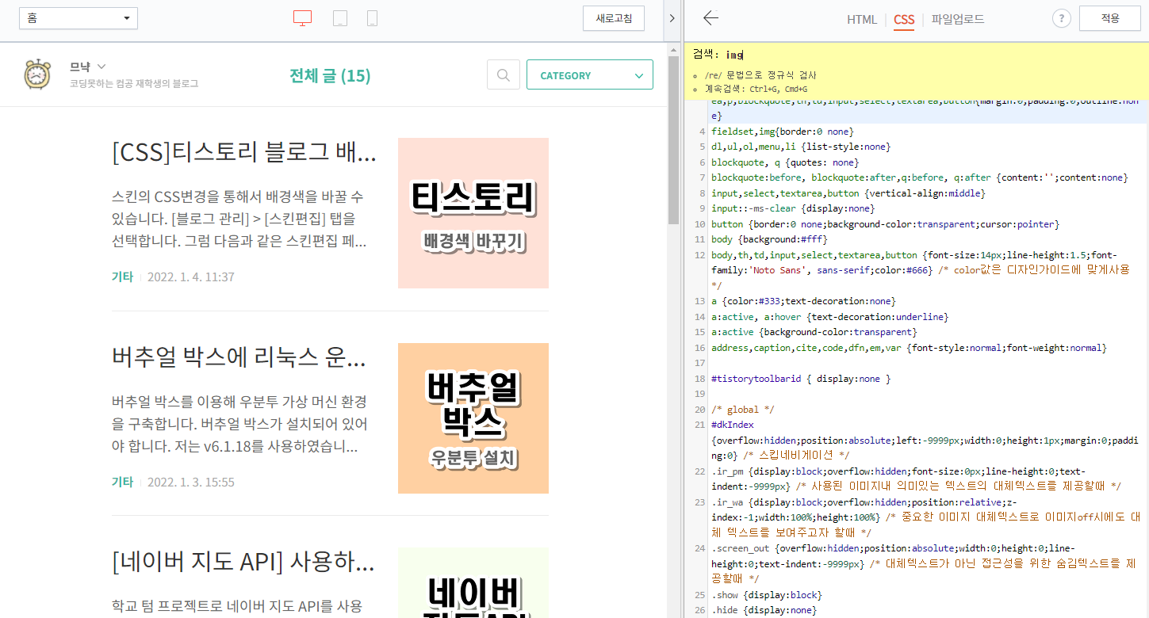Click the 적용 apply button
This screenshot has height=618, width=1149.
1109,18
